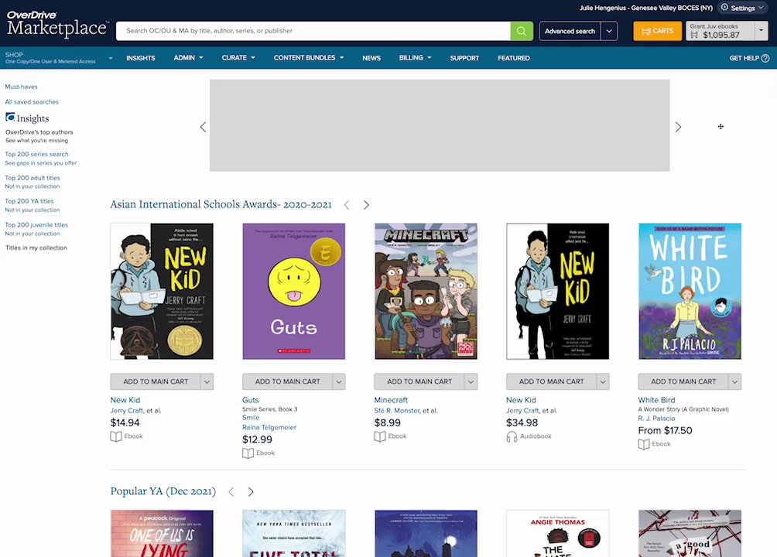Open cart options arrow for New Kid ebook

pos(207,381)
